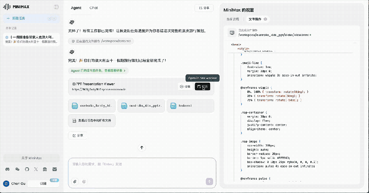Click the @keyframes wiggle code line

click(256, 88)
